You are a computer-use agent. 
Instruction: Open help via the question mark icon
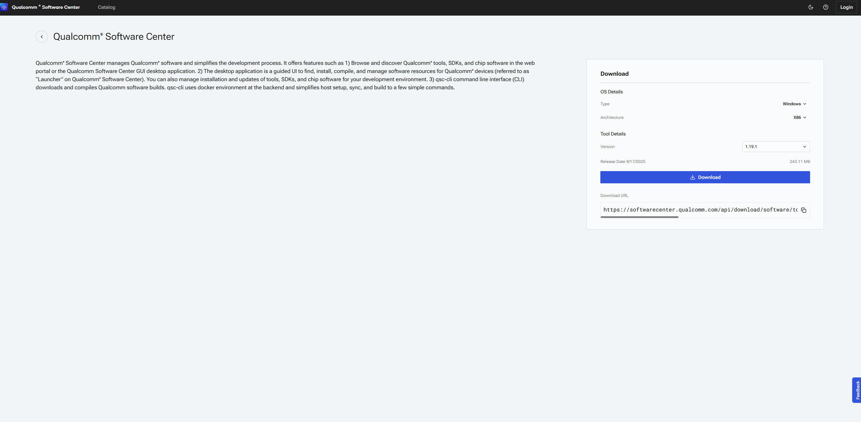point(826,7)
